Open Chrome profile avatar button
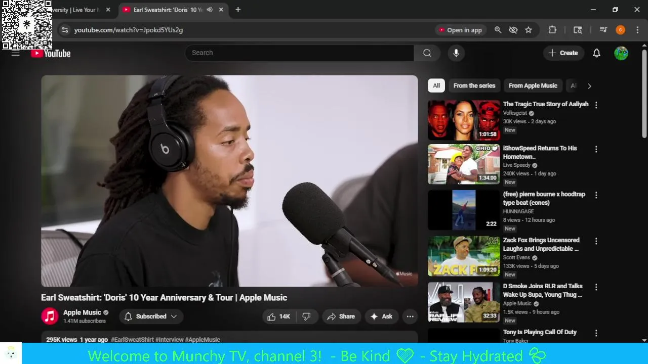Viewport: 648px width, 364px height. click(620, 30)
